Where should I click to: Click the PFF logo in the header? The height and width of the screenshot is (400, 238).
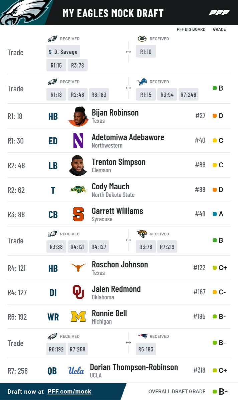(x=219, y=13)
